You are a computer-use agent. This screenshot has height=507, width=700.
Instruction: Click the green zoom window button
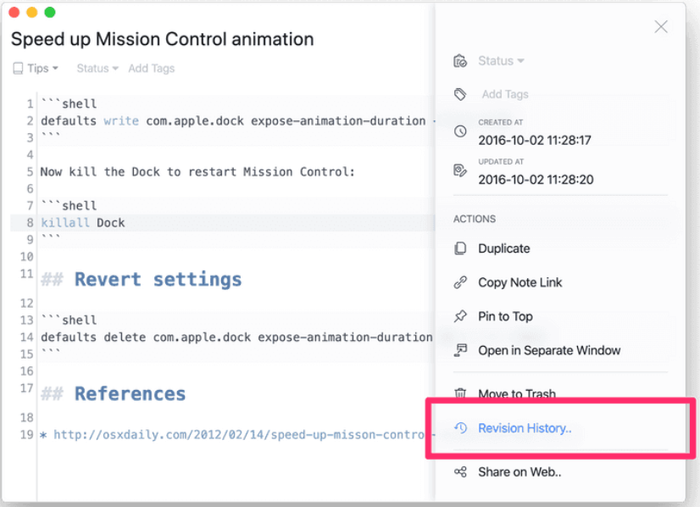pyautogui.click(x=50, y=12)
